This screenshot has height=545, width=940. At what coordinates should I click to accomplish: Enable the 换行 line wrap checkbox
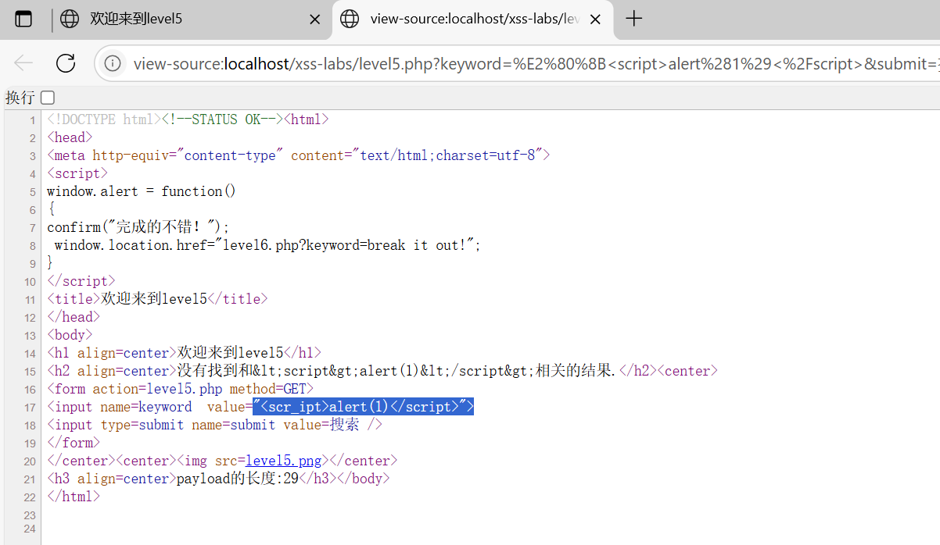[x=48, y=98]
